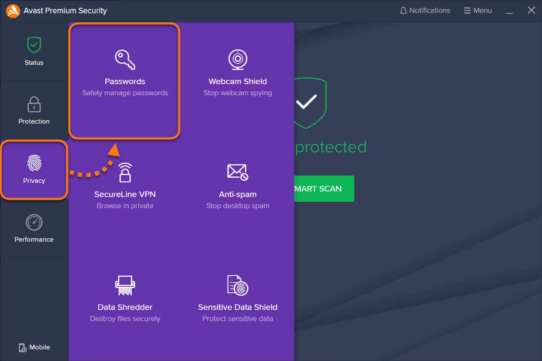Viewport: 542px width, 361px height.
Task: Click the Passwords key icon
Action: [x=125, y=59]
